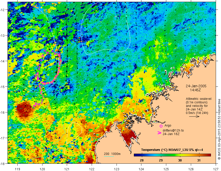This screenshot has width=221, height=171.
Task: Click the temperature color bar near 28
Action: point(142,155)
